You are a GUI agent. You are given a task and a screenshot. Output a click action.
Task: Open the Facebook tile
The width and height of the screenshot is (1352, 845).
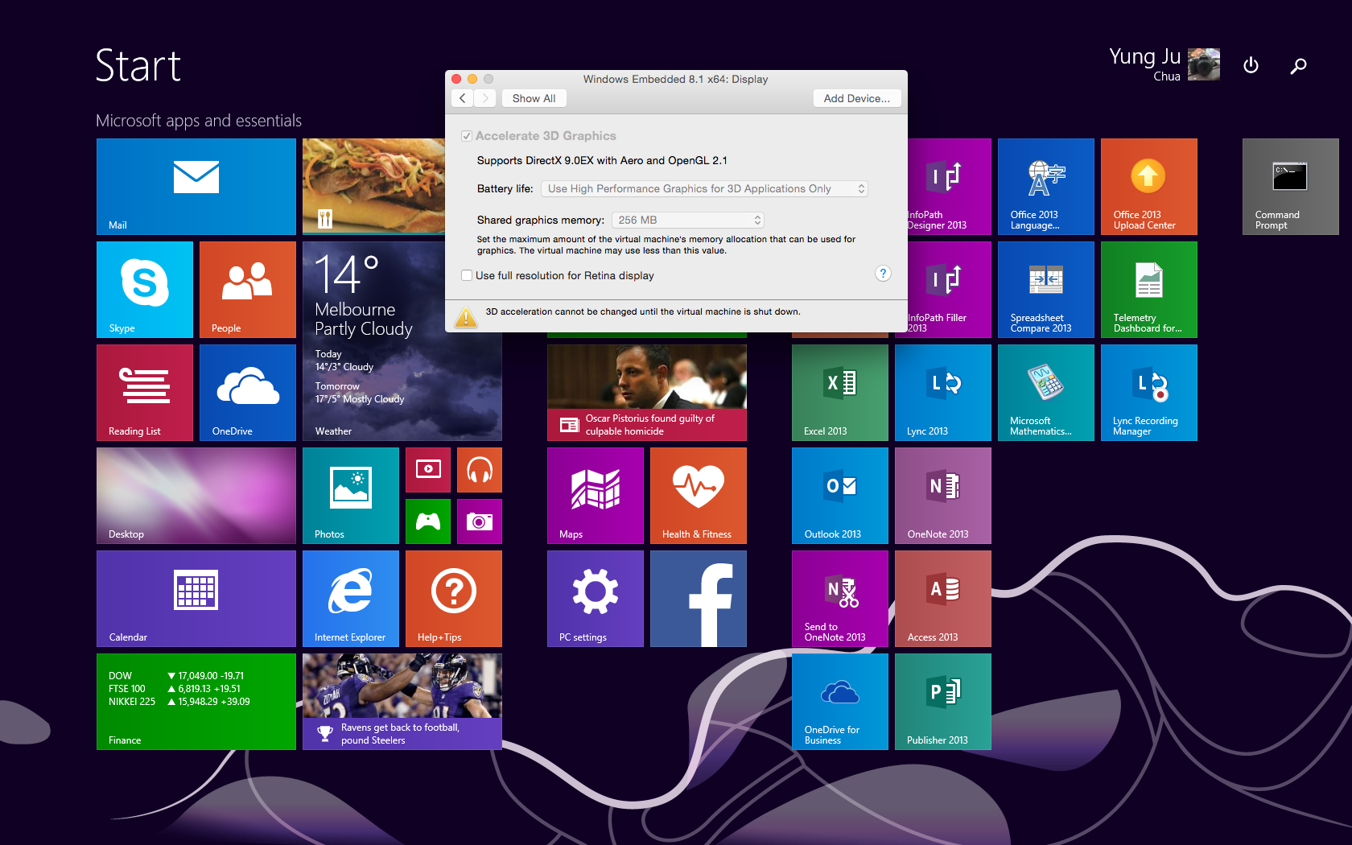699,599
